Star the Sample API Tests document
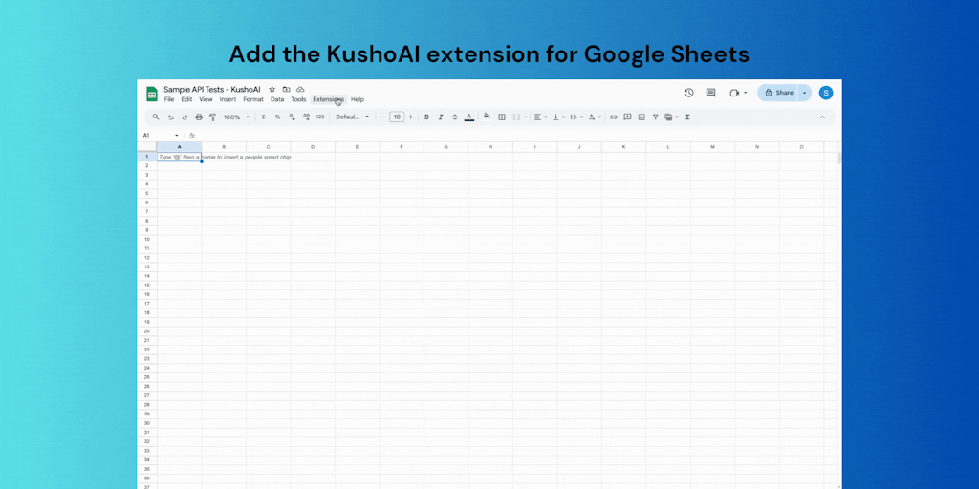Viewport: 979px width, 489px height. tap(272, 89)
